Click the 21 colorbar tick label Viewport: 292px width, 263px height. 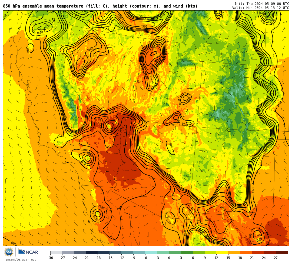[252, 258]
